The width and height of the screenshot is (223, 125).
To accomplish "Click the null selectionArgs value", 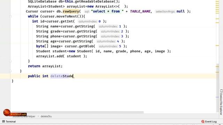I will click(180, 11).
